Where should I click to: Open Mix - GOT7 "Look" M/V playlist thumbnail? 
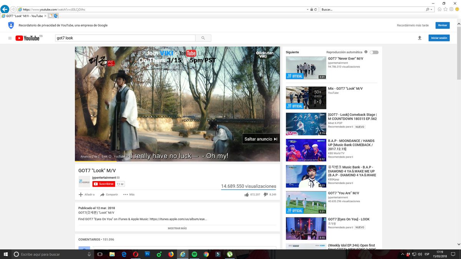pos(306,98)
